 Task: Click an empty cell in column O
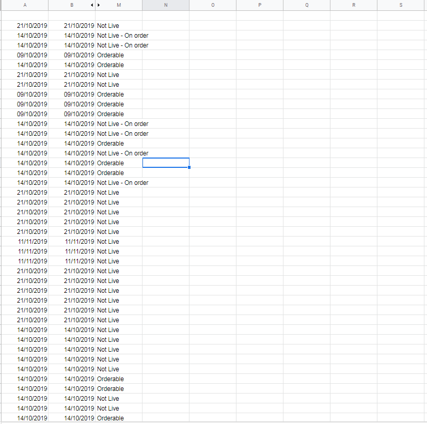click(x=212, y=207)
